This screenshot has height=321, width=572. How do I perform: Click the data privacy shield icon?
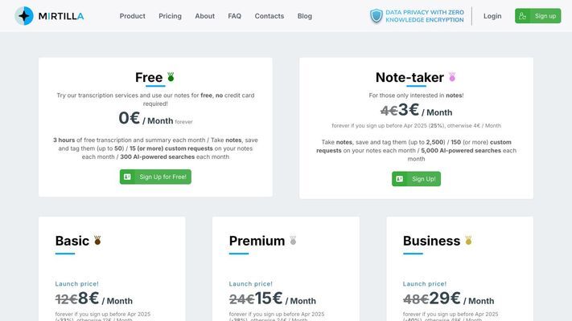click(x=377, y=16)
